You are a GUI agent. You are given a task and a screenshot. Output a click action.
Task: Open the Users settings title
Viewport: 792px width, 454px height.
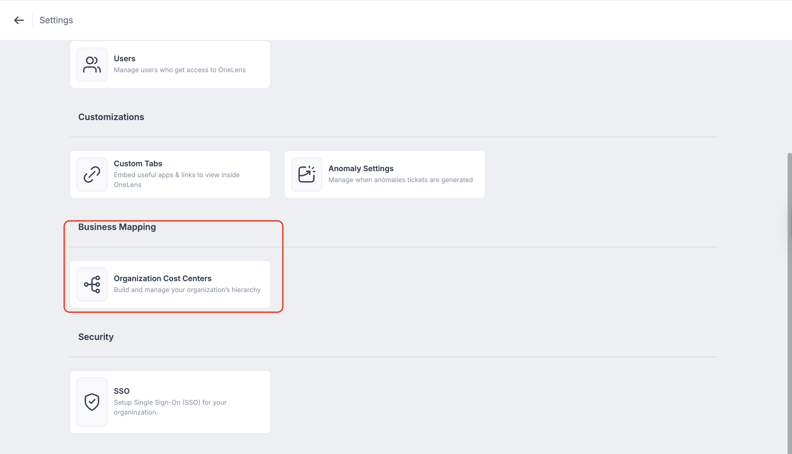tap(125, 59)
